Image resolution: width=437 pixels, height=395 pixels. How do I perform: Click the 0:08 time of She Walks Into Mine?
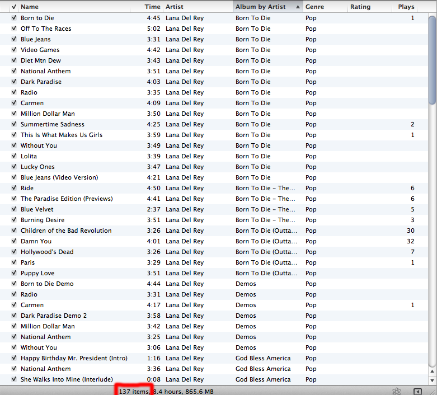[154, 379]
